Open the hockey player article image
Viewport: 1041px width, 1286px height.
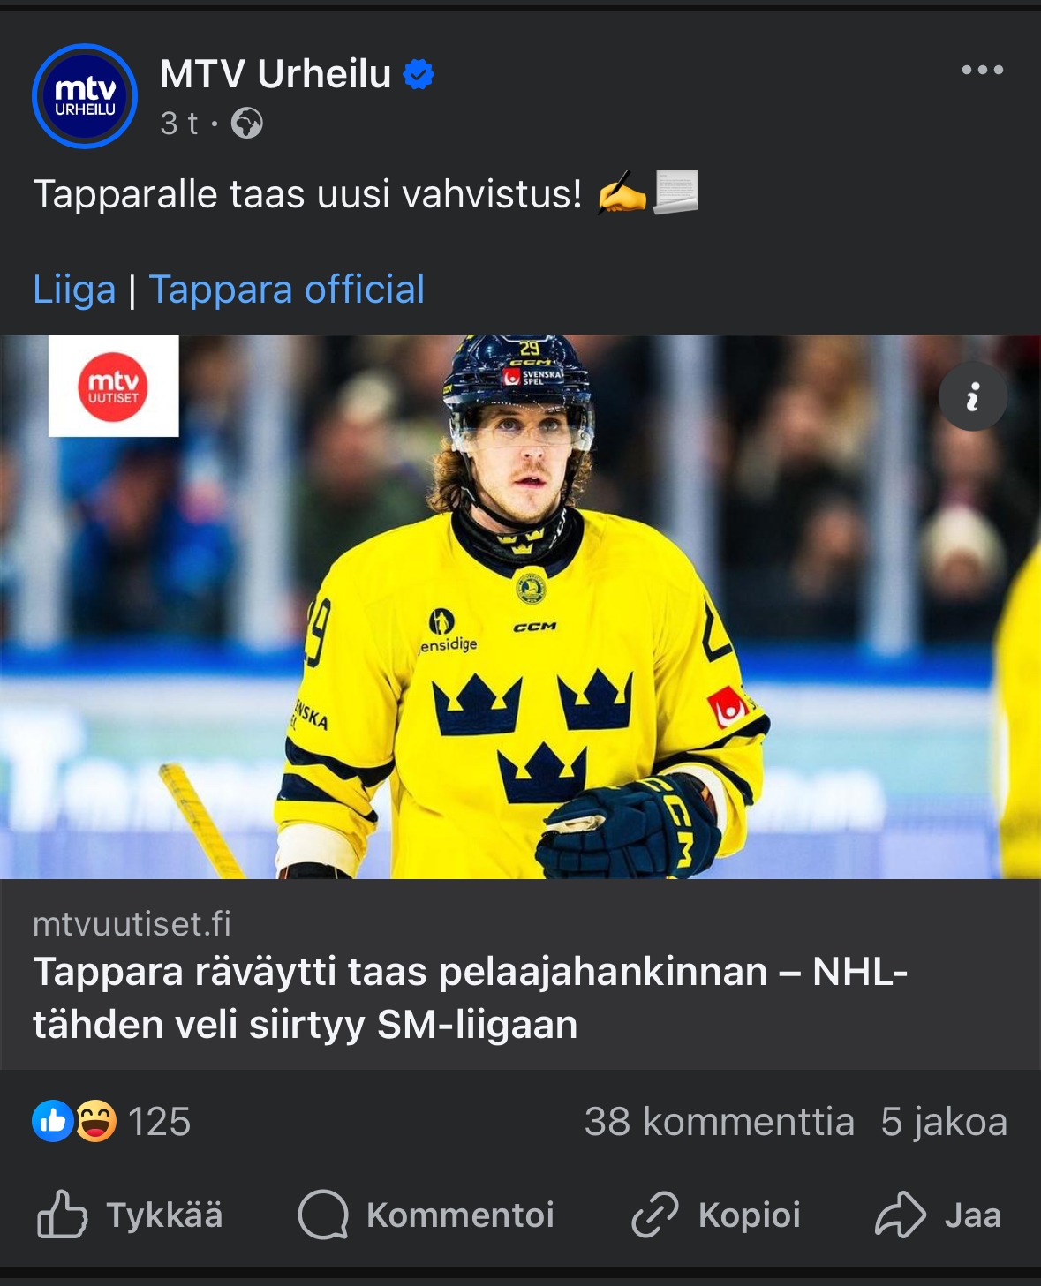(x=521, y=618)
